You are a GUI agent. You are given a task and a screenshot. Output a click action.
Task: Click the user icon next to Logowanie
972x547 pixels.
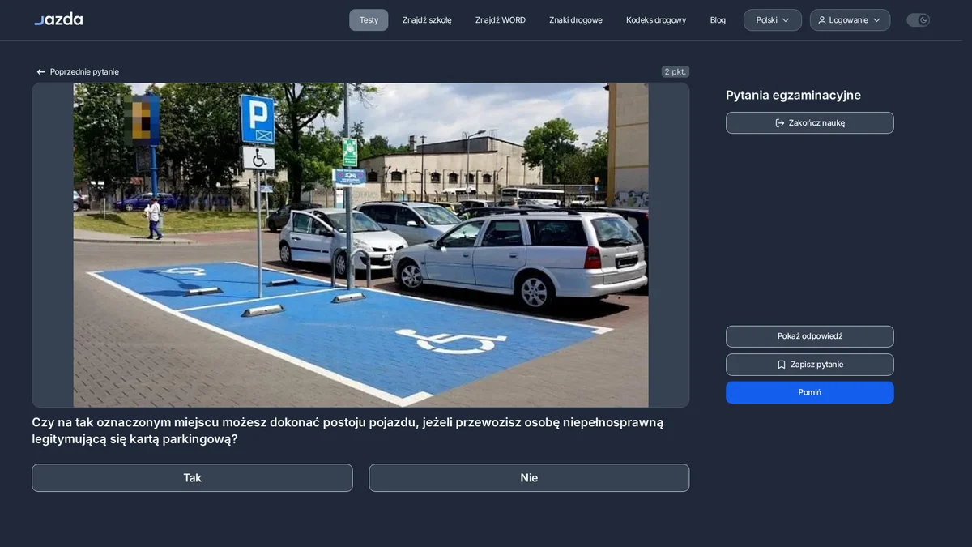point(822,20)
